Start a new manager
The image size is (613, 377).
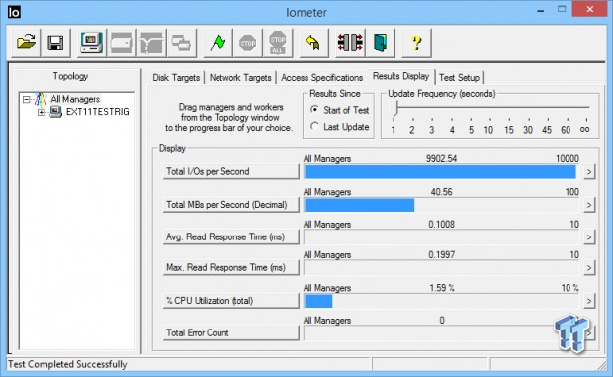[x=91, y=43]
